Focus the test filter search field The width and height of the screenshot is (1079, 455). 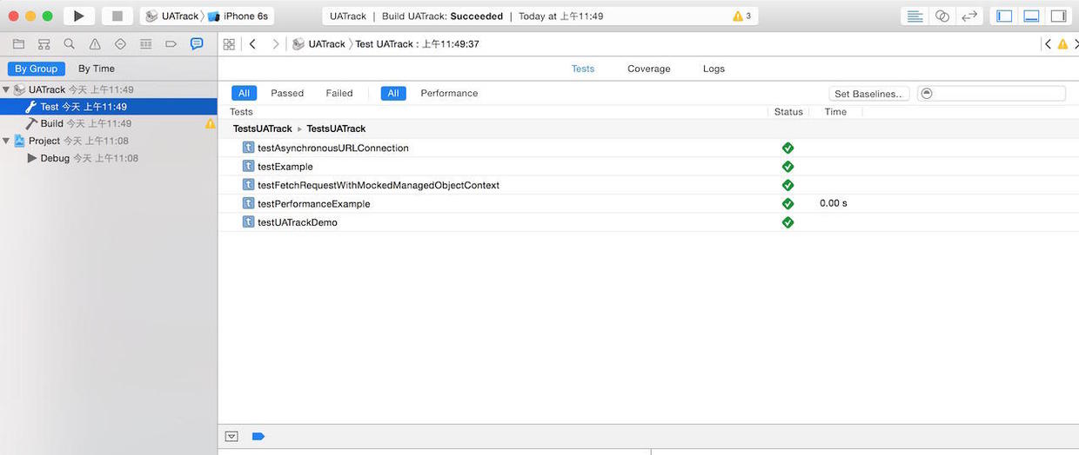tap(991, 94)
